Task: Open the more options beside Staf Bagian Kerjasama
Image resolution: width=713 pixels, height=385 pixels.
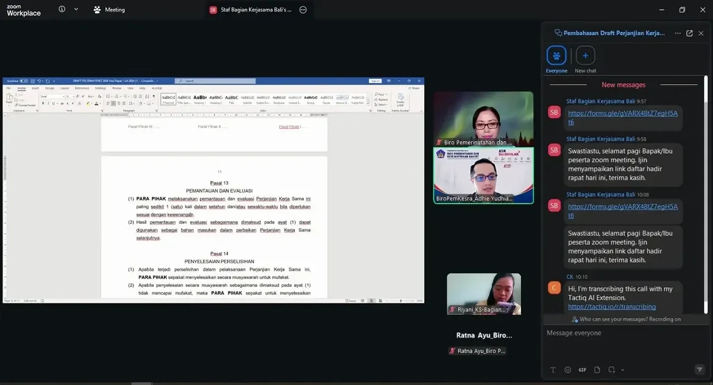Action: 303,10
